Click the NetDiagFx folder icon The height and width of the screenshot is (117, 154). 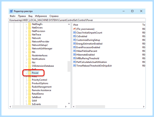(30, 24)
